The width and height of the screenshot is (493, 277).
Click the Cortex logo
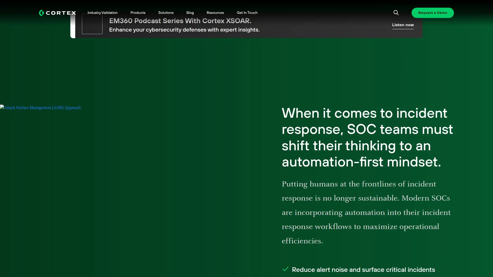click(x=58, y=13)
